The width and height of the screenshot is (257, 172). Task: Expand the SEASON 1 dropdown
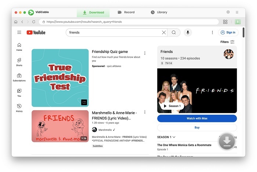tap(166, 137)
